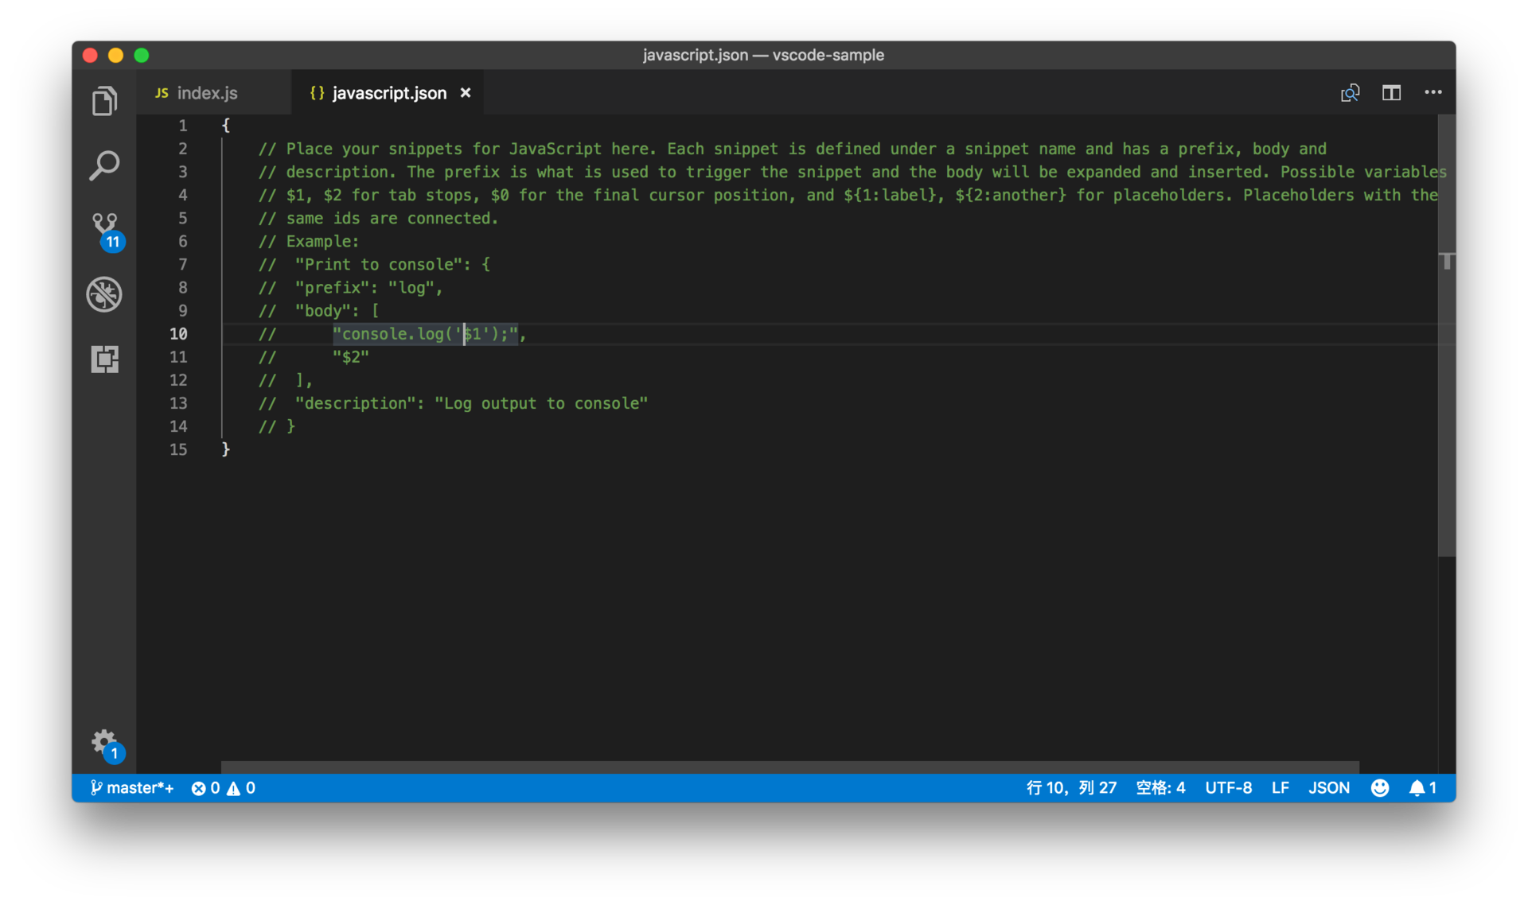Click the open changes icon in the editor toolbar
This screenshot has height=905, width=1528.
(1350, 93)
